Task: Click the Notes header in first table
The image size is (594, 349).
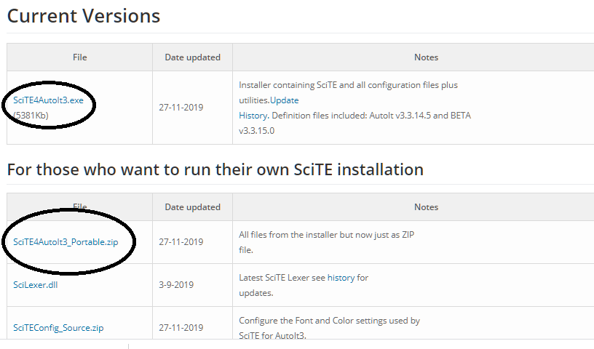Action: 426,57
